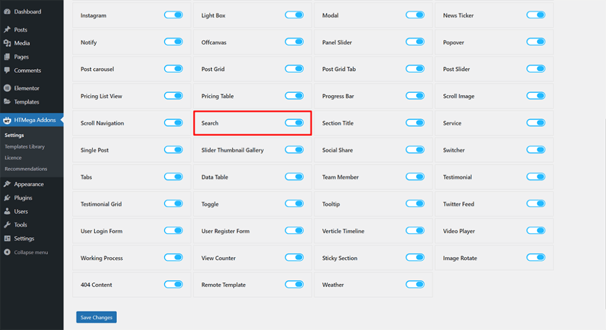Image resolution: width=606 pixels, height=330 pixels.
Task: Select the HTMega Addons menu
Action: (32, 120)
